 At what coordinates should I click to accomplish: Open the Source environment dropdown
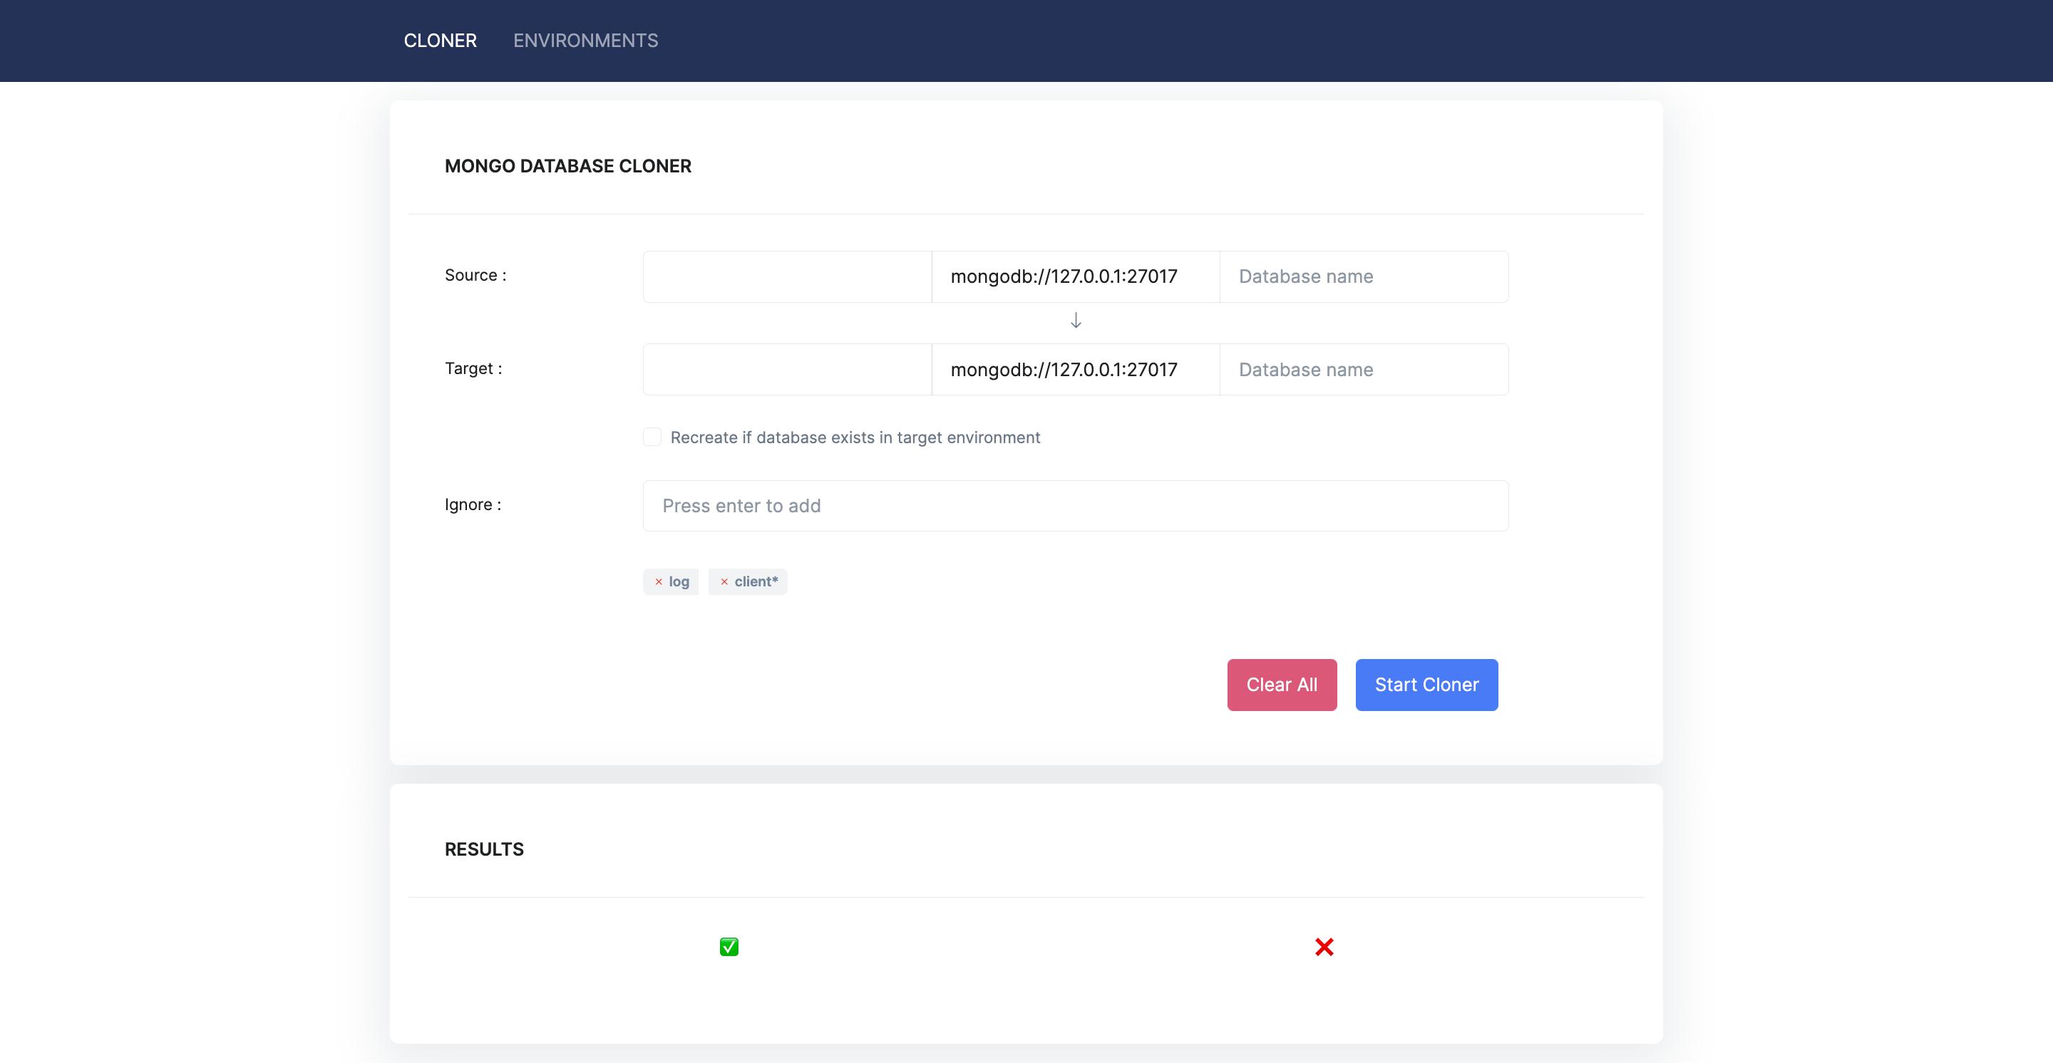[786, 276]
